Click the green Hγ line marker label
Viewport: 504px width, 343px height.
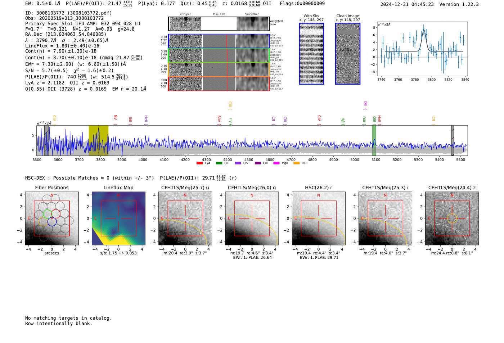point(230,121)
